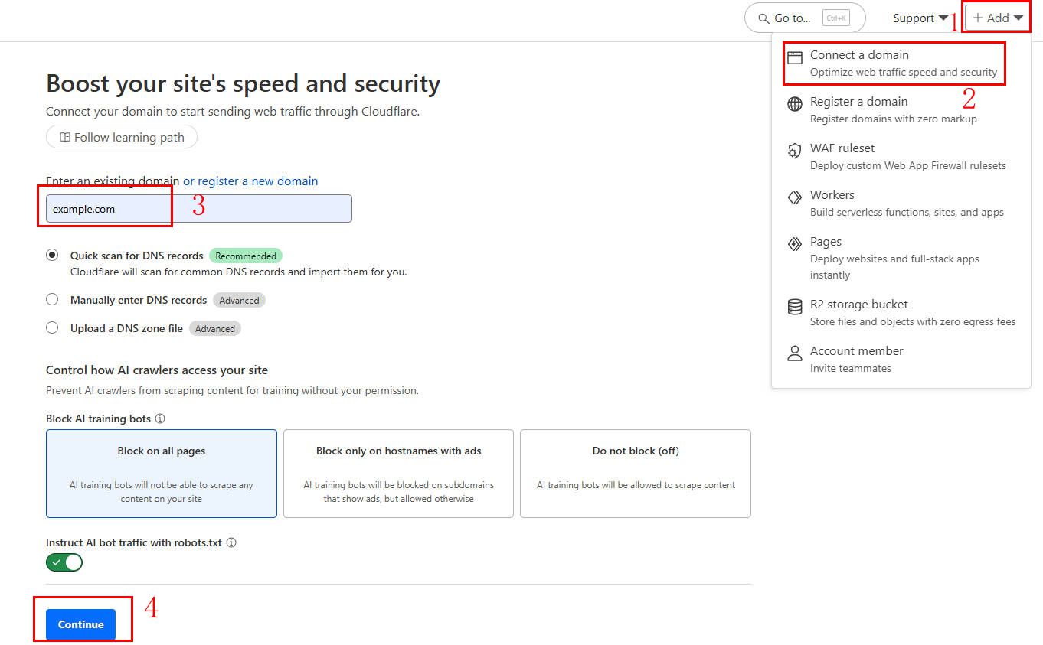Open the Go to search box
The height and width of the screenshot is (645, 1043).
(804, 18)
